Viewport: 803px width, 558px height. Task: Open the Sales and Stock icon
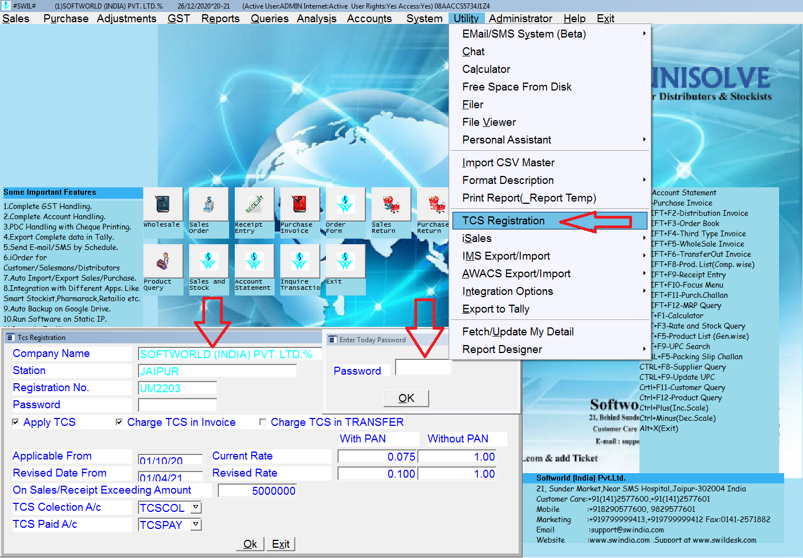209,261
